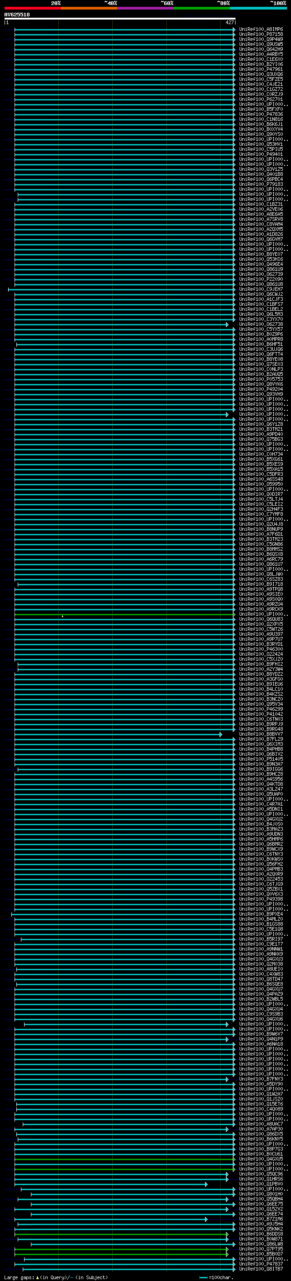This screenshot has height=1281, width=291.
Task: Select hit label UniRef100_Q90YS0
Action: click(x=261, y=134)
